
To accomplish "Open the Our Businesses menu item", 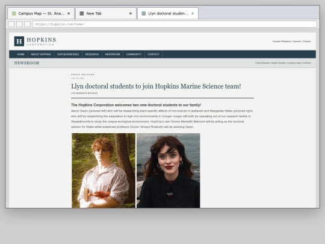I will click(x=68, y=54).
